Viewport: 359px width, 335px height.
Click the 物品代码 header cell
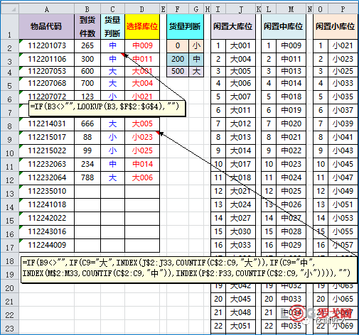(46, 26)
